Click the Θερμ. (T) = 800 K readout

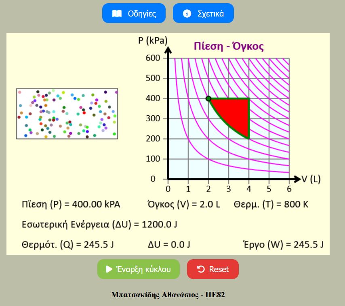271,204
